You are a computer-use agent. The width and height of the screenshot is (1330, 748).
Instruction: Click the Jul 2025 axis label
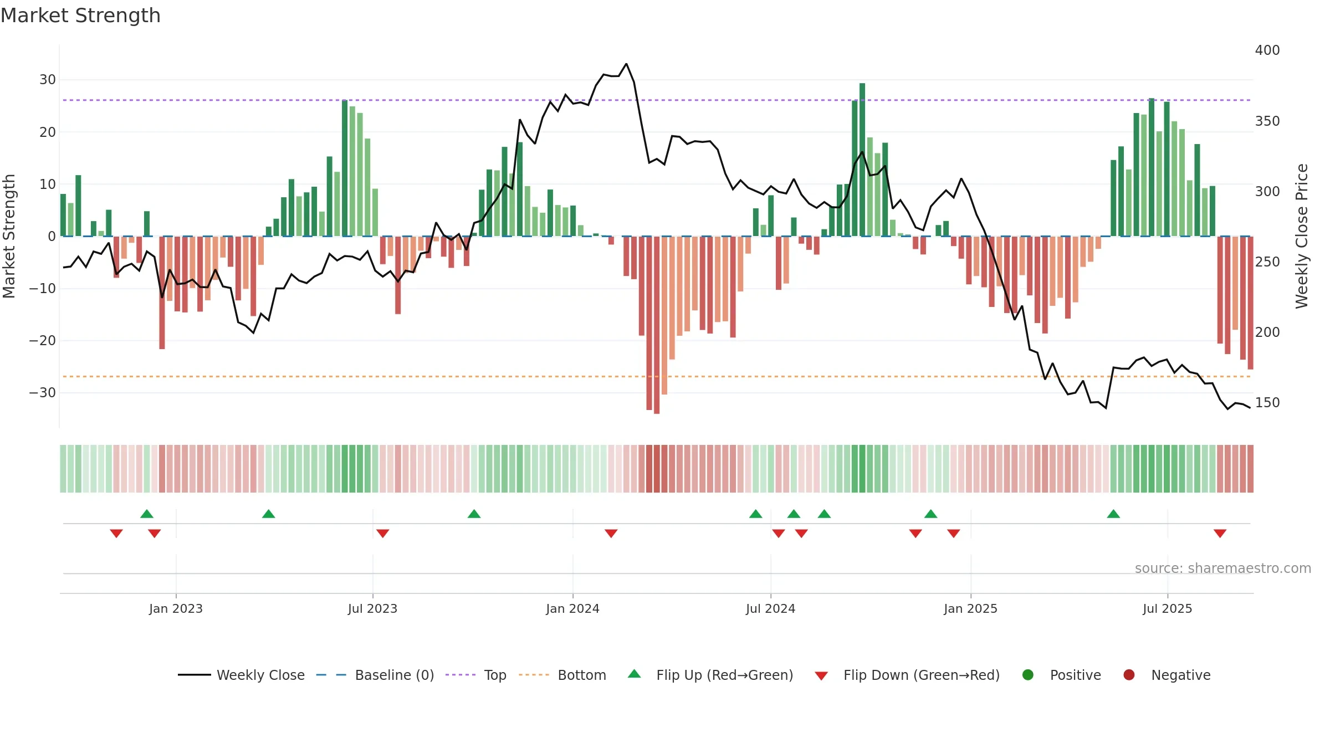1167,608
